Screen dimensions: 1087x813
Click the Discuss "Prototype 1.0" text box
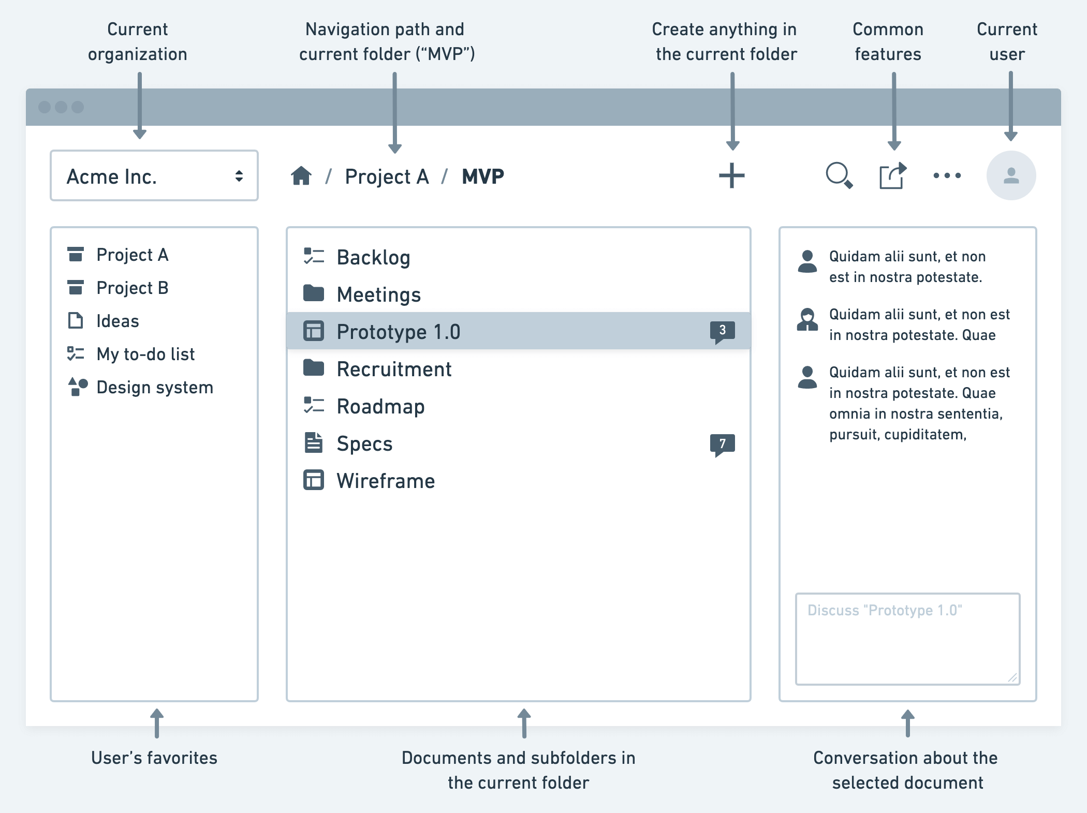pos(907,639)
